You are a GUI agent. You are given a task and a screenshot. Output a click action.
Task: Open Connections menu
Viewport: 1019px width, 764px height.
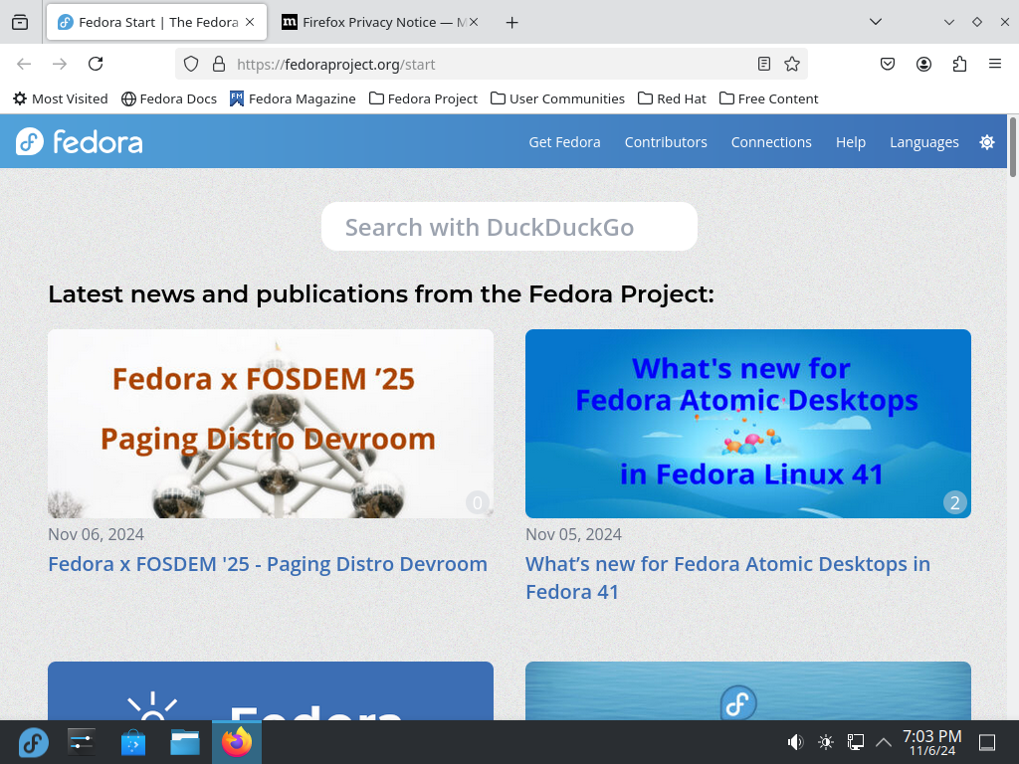pos(771,142)
